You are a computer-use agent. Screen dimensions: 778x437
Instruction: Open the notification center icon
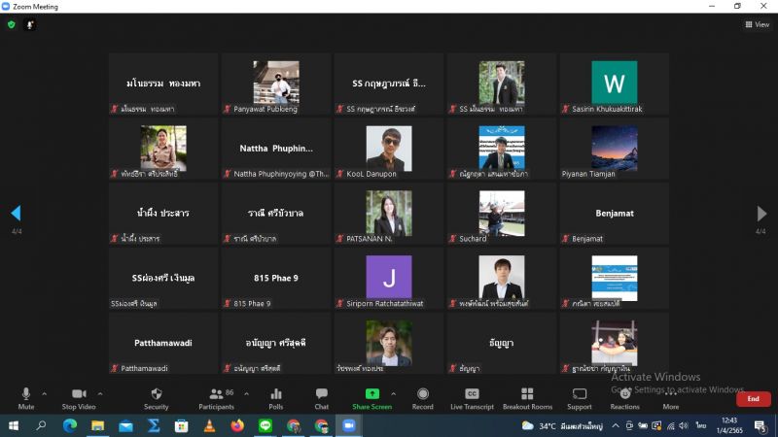click(x=760, y=425)
